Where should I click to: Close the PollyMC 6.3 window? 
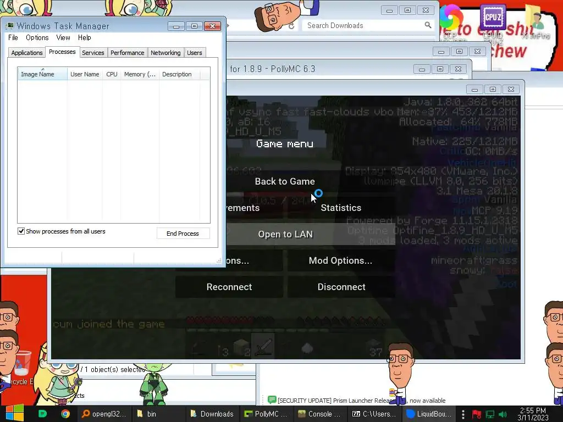[x=458, y=69]
